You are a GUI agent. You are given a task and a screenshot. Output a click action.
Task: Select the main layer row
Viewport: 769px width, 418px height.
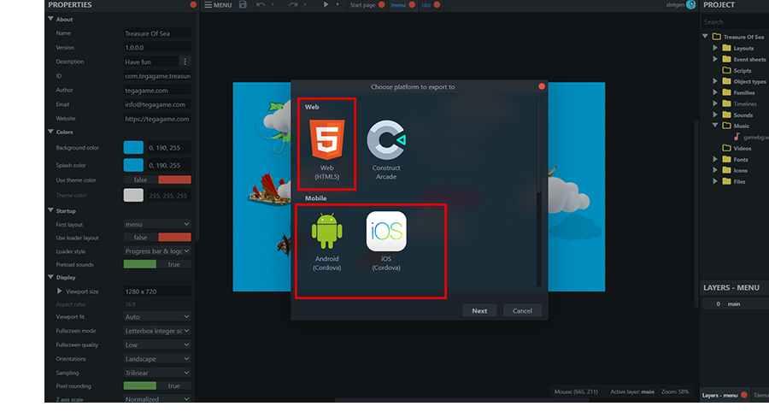tap(736, 303)
